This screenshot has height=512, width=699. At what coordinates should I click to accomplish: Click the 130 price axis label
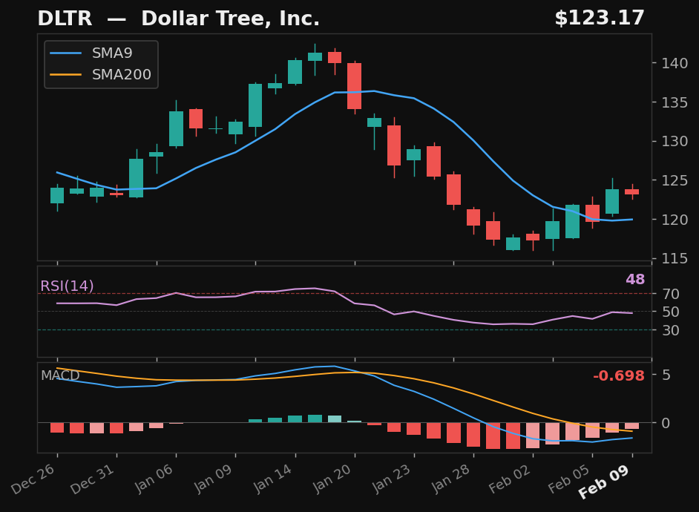(675, 141)
